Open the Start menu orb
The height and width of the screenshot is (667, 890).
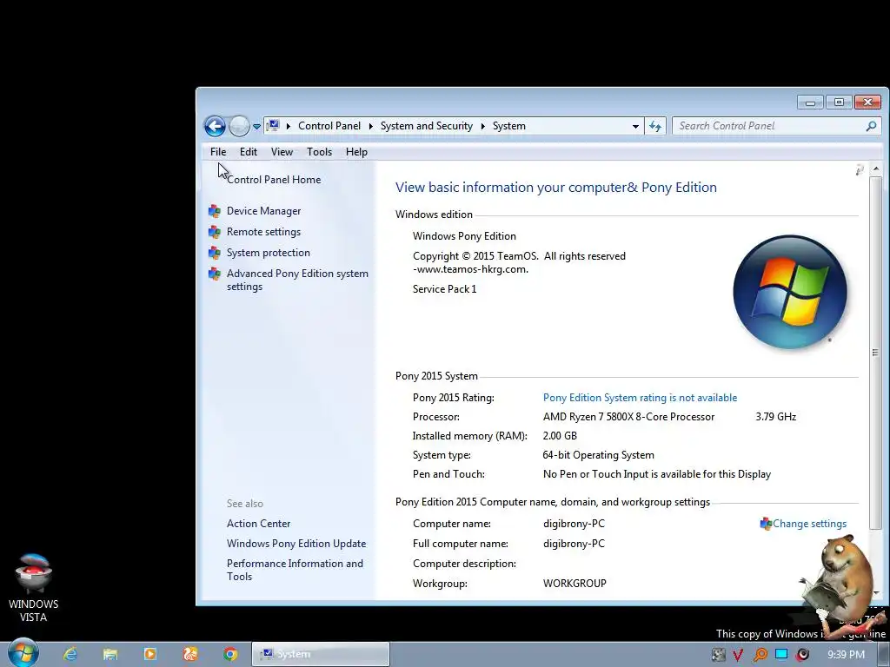click(x=23, y=653)
